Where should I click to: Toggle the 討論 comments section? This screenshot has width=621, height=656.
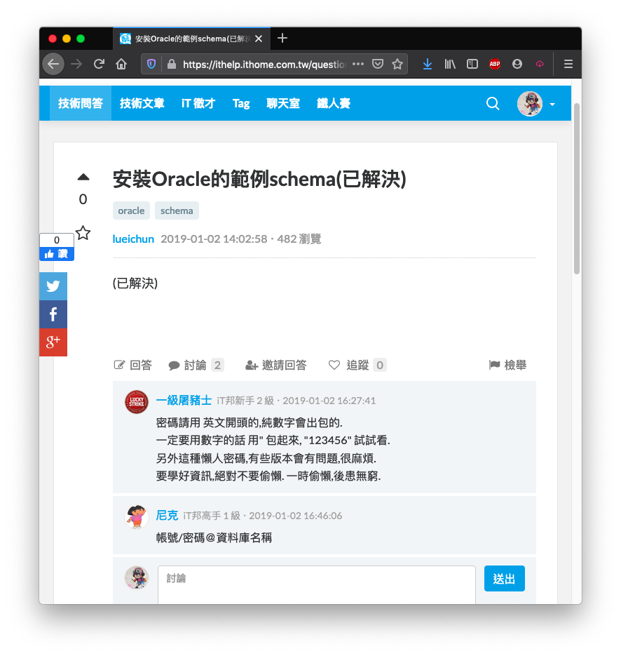[x=196, y=366]
